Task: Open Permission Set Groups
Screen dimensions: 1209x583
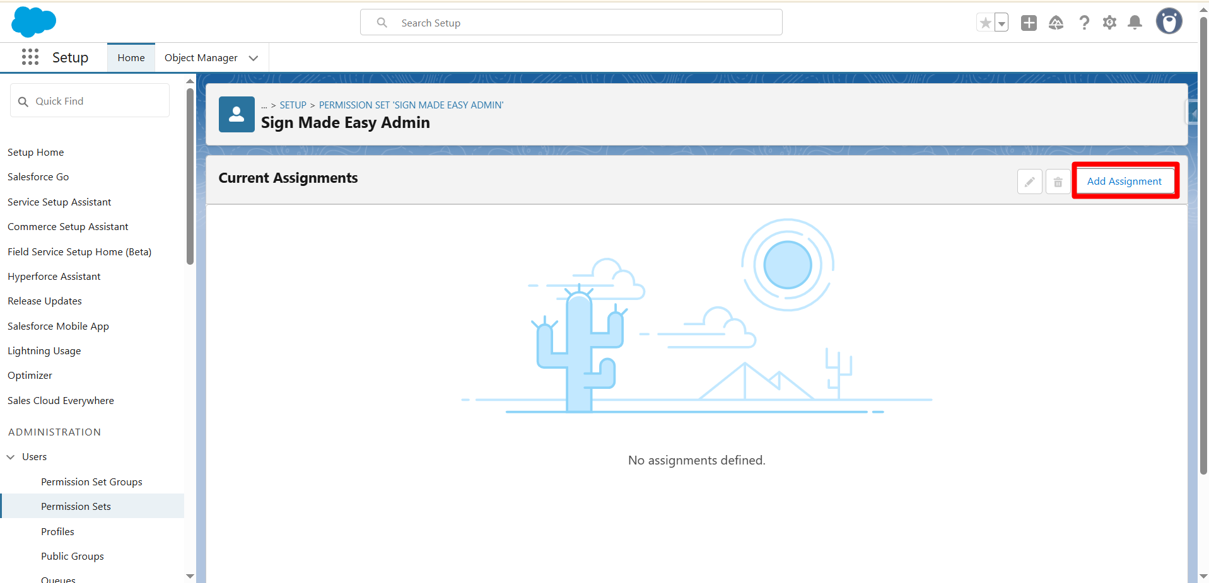Action: click(x=91, y=482)
